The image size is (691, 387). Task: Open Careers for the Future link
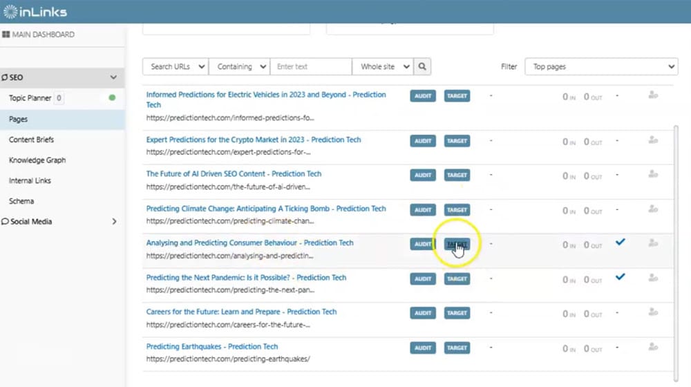241,312
